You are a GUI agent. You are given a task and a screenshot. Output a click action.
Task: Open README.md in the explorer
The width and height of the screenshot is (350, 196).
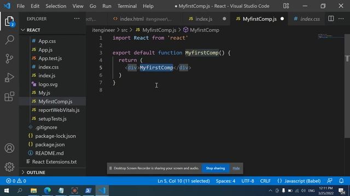(49, 154)
